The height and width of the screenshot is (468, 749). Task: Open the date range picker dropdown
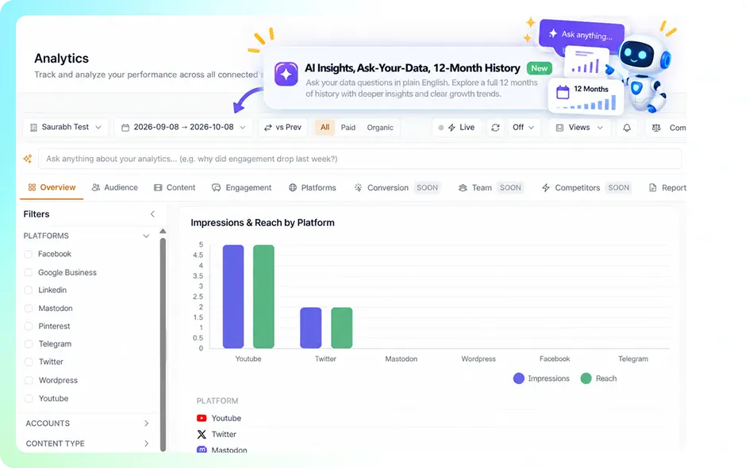[x=183, y=128]
